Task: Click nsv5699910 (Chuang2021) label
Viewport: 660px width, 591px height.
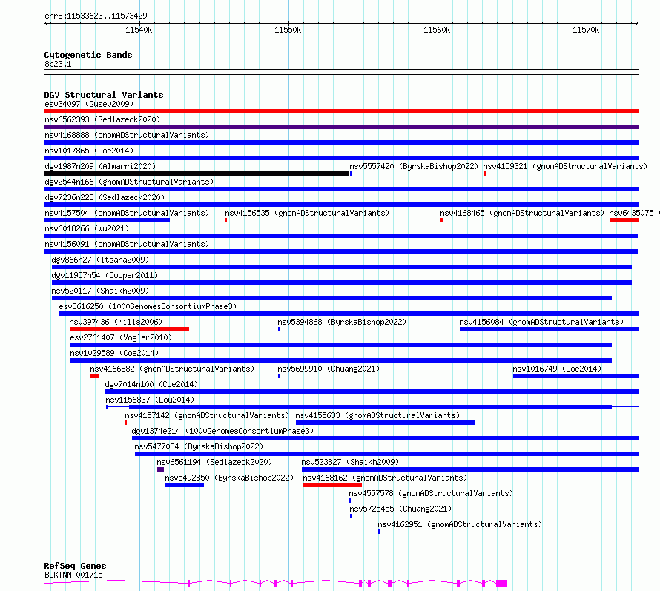Action: 329,369
